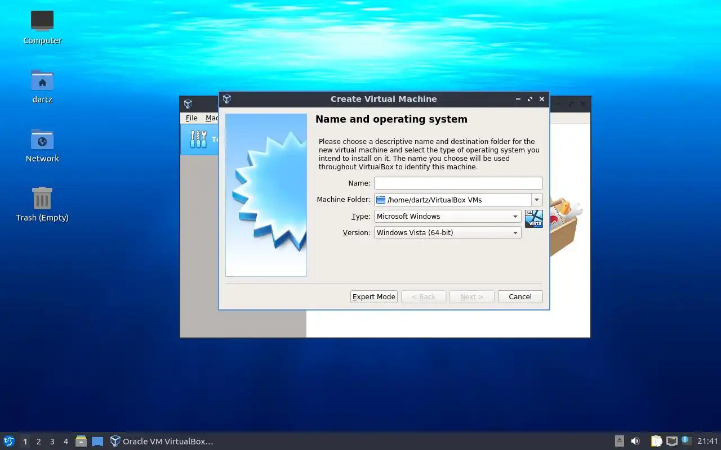Switch to workspace 3
Viewport: 721px width, 450px height.
(x=52, y=442)
